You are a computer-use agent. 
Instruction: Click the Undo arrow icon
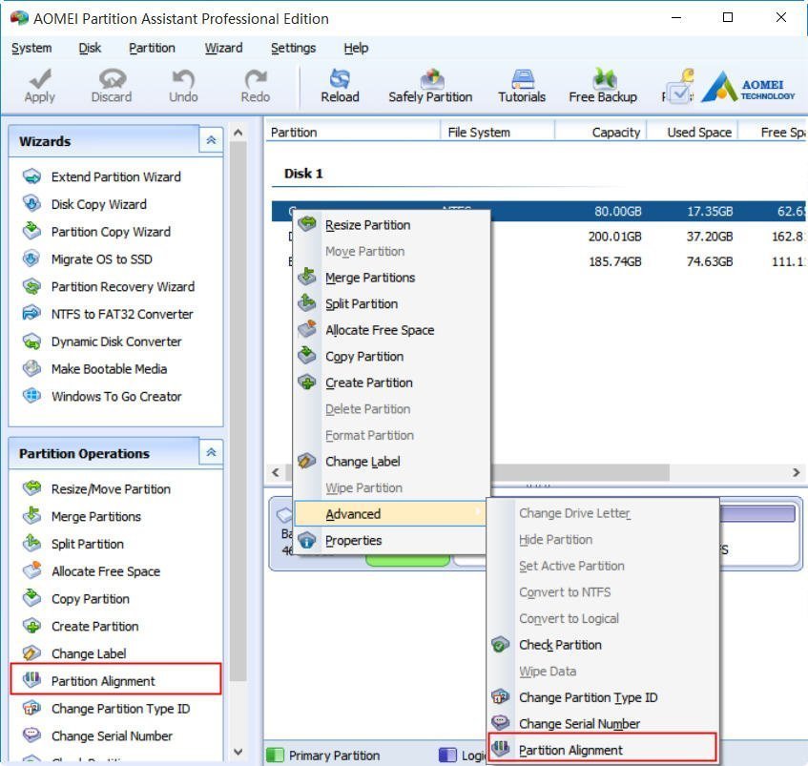click(x=183, y=78)
